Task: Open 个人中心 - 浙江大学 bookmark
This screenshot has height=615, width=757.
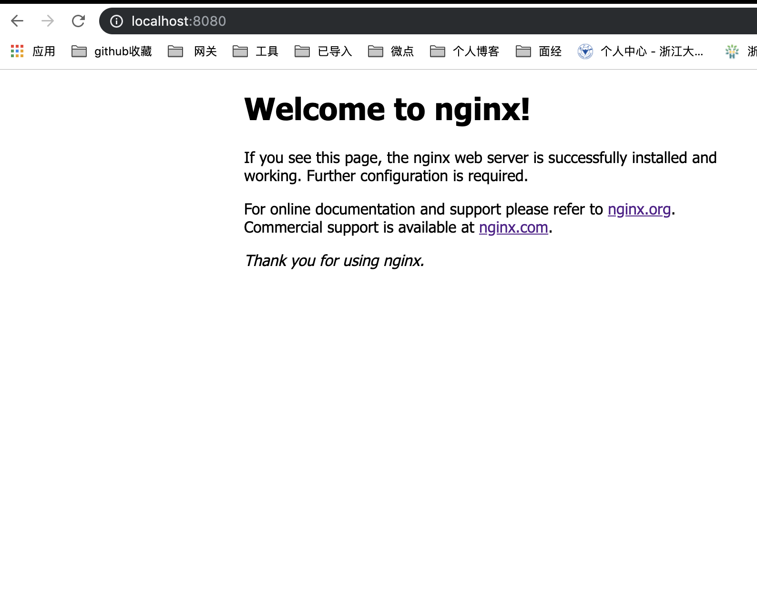Action: tap(641, 51)
